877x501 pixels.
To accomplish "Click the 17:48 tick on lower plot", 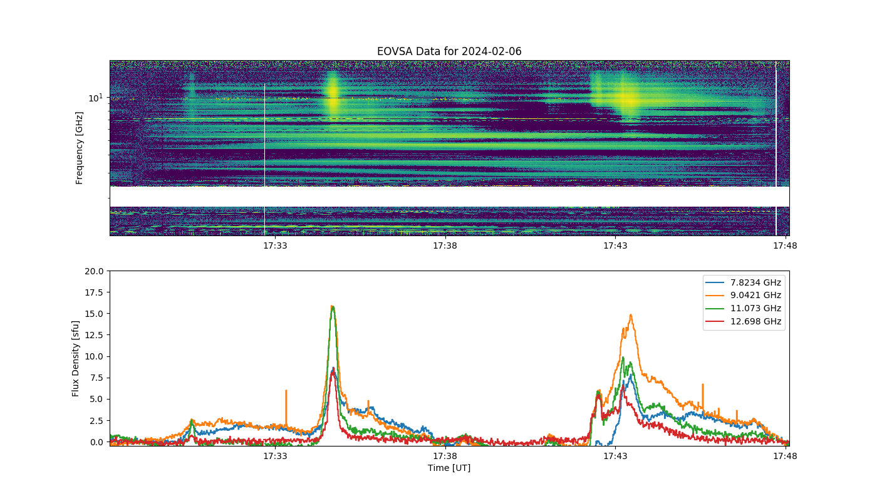I will [x=785, y=457].
